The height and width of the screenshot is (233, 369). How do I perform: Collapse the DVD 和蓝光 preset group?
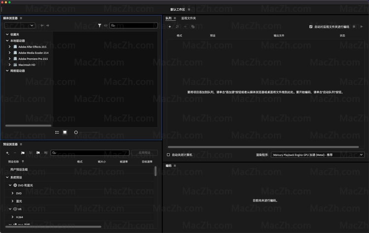coord(10,185)
